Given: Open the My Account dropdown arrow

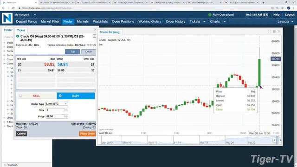Looking at the screenshot, I should tap(35, 15).
